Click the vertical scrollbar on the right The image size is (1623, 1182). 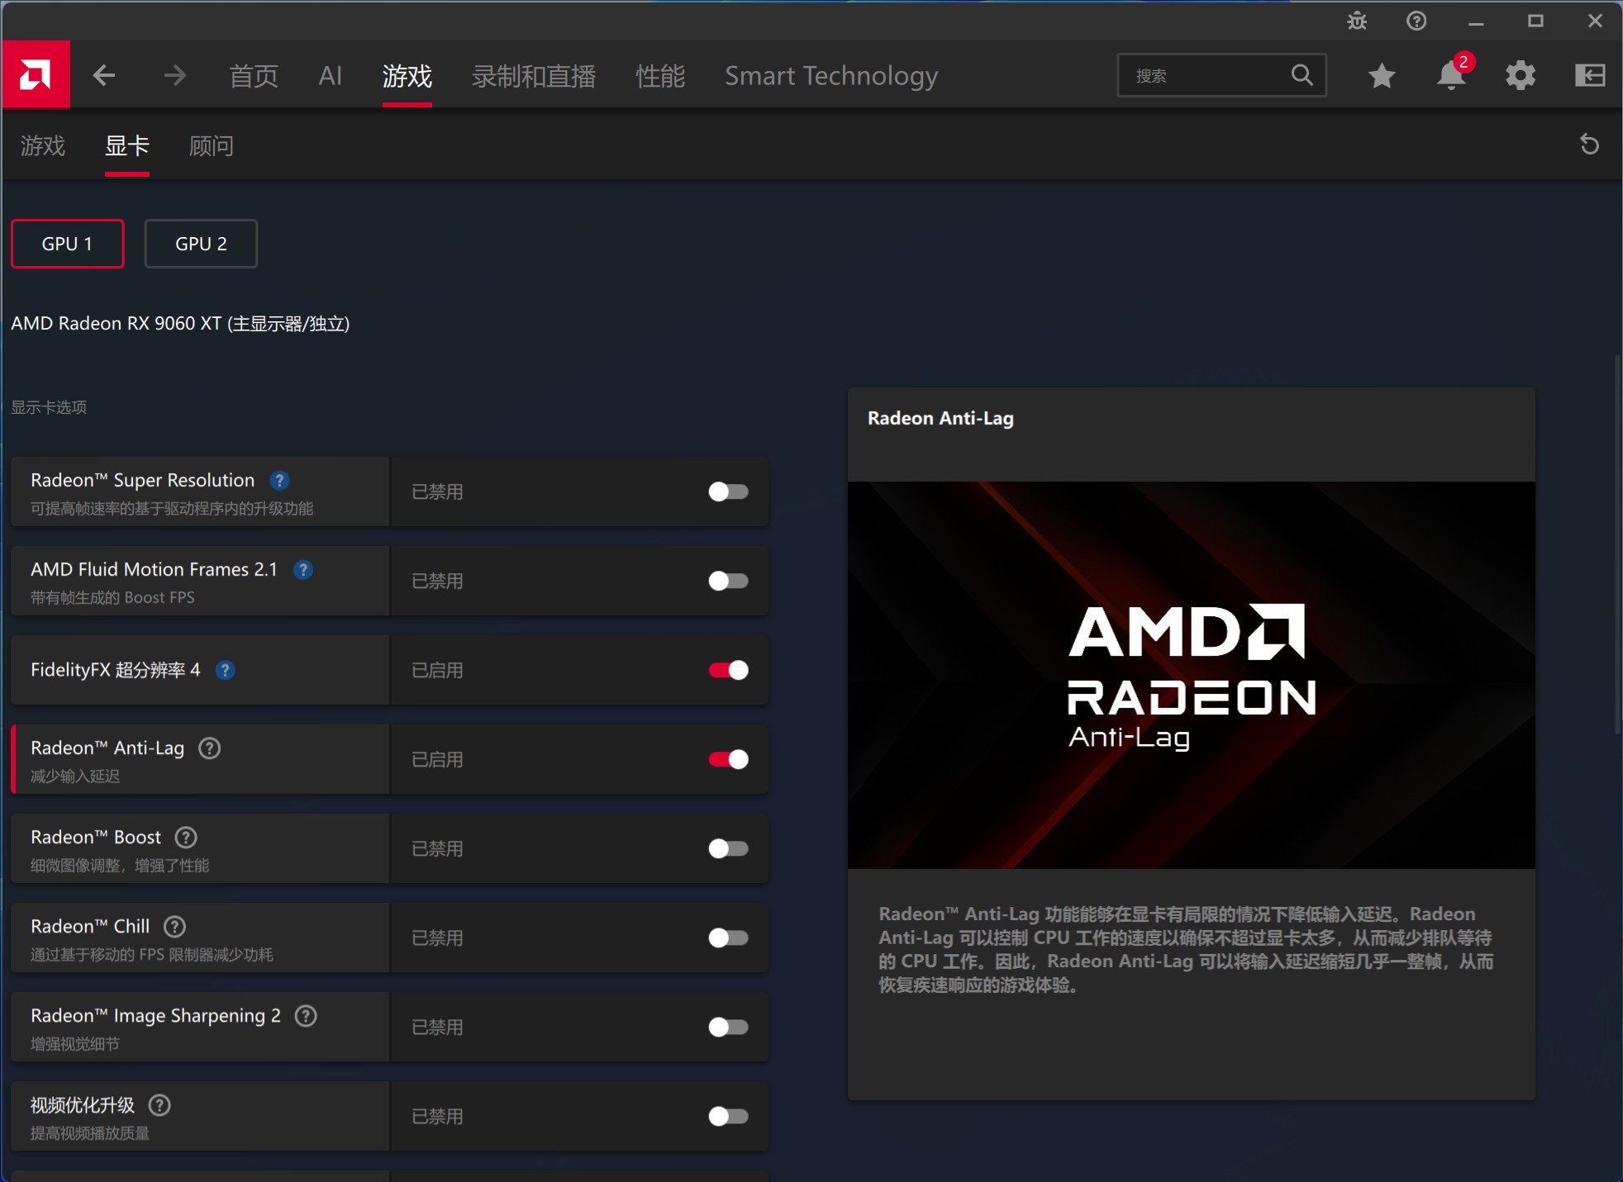(x=1617, y=545)
